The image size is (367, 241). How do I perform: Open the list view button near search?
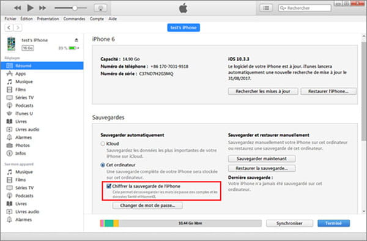click(x=266, y=8)
